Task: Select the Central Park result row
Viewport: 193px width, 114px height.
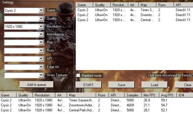Action: (96, 110)
